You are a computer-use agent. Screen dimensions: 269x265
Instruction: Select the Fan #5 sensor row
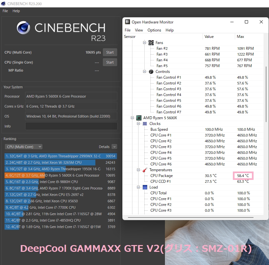(x=193, y=66)
